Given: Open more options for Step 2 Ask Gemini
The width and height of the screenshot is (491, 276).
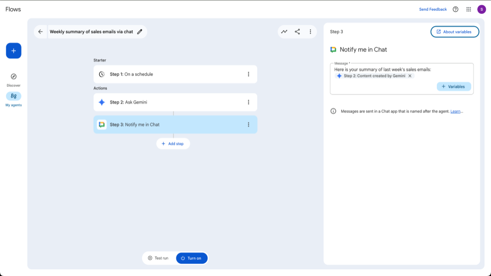Looking at the screenshot, I should point(249,102).
